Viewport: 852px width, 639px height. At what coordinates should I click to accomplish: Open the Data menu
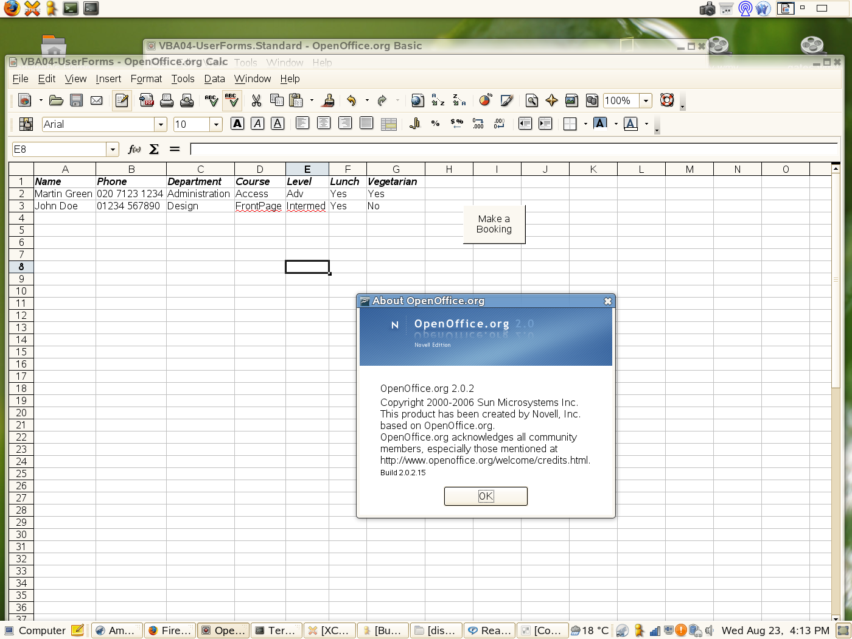click(214, 79)
